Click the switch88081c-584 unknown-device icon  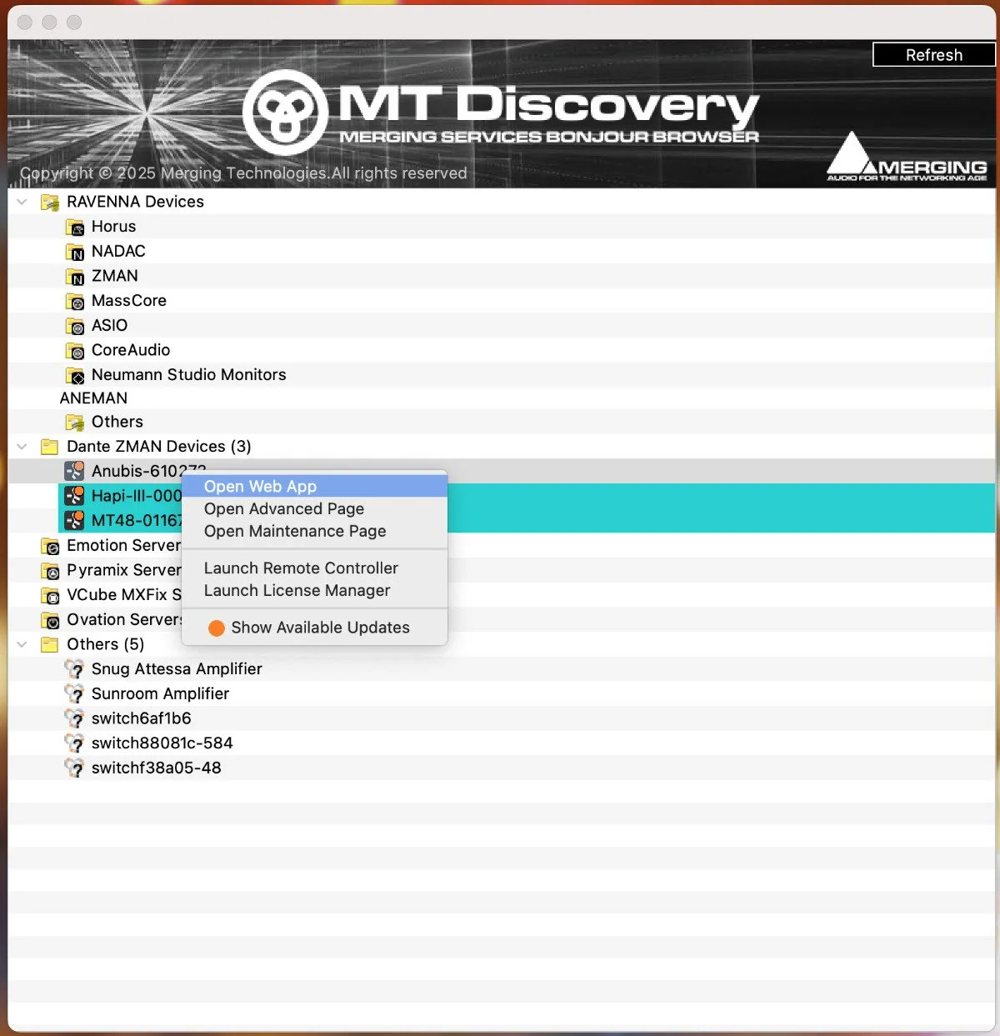click(75, 743)
